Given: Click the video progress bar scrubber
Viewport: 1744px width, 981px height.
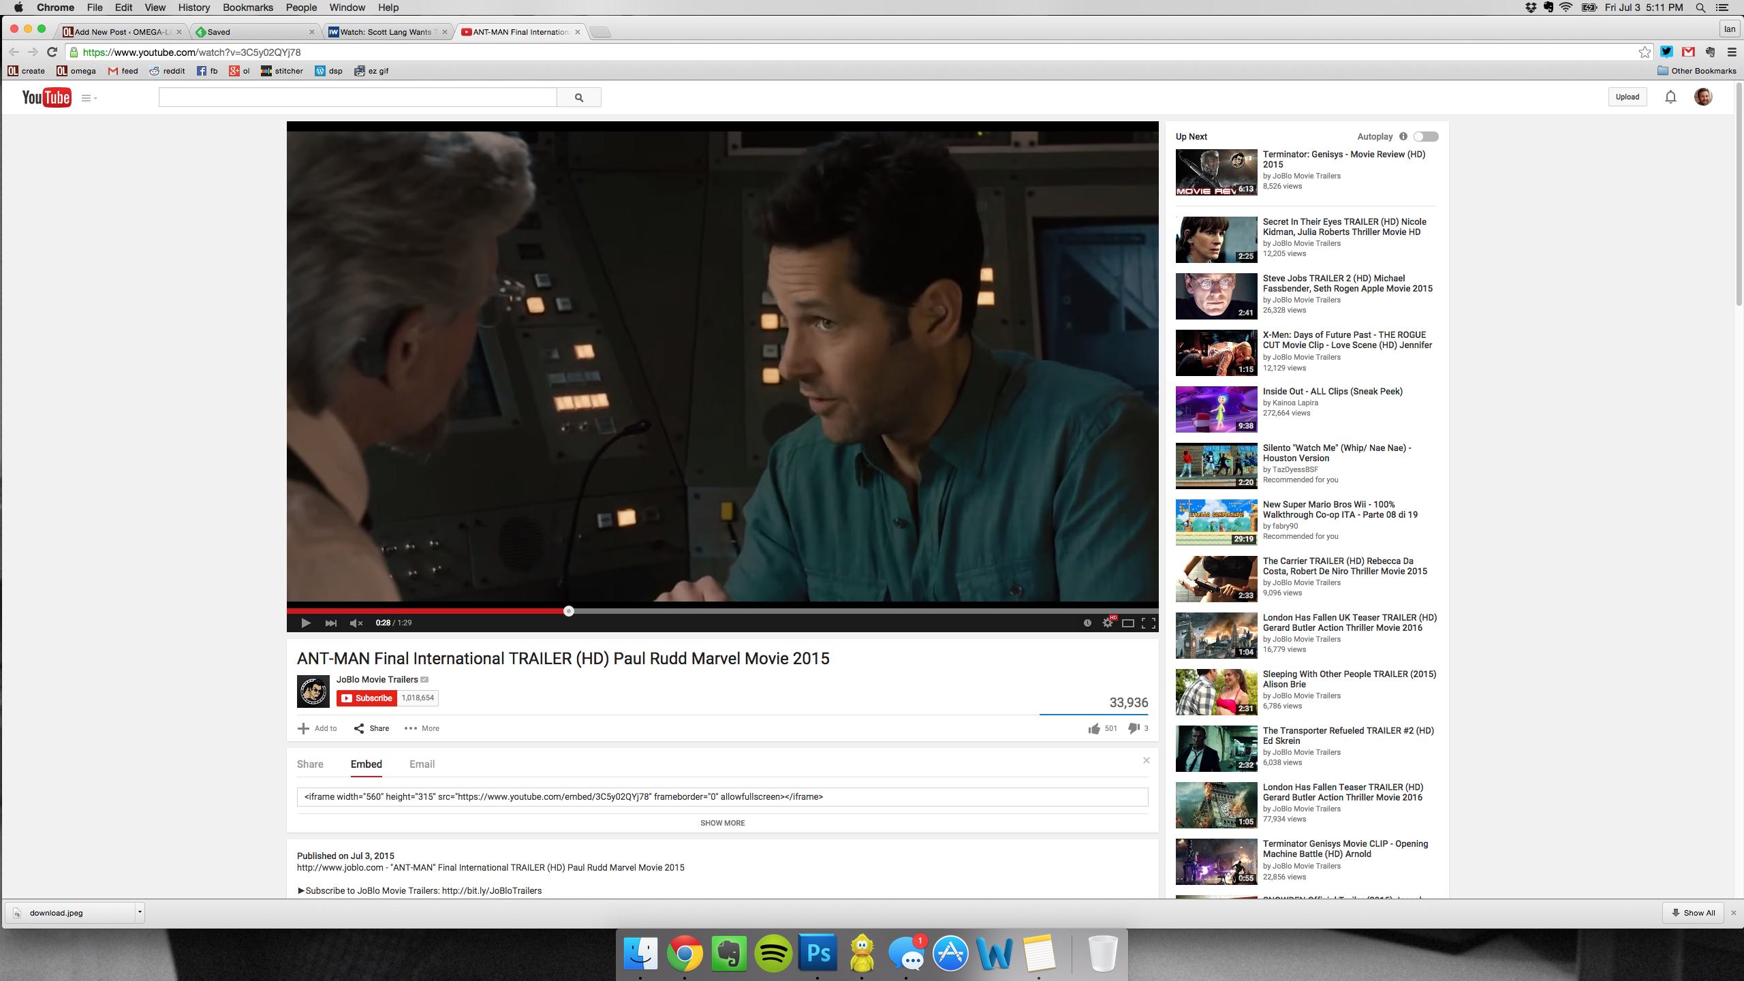Looking at the screenshot, I should (569, 611).
